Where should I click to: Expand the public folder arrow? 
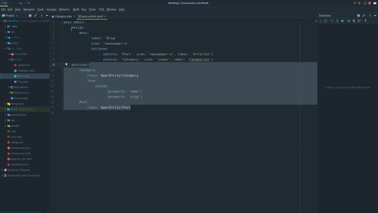(x=5, y=43)
